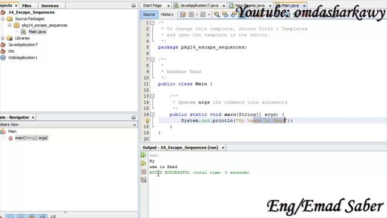Viewport: 387px width, 218px height.
Task: Collapse comment fold at line 13
Action: click(x=152, y=96)
